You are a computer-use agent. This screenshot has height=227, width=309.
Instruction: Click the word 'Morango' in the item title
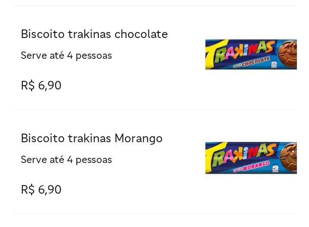click(x=139, y=138)
